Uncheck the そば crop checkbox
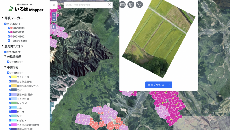This screenshot has height=130, width=230. (x=10, y=90)
